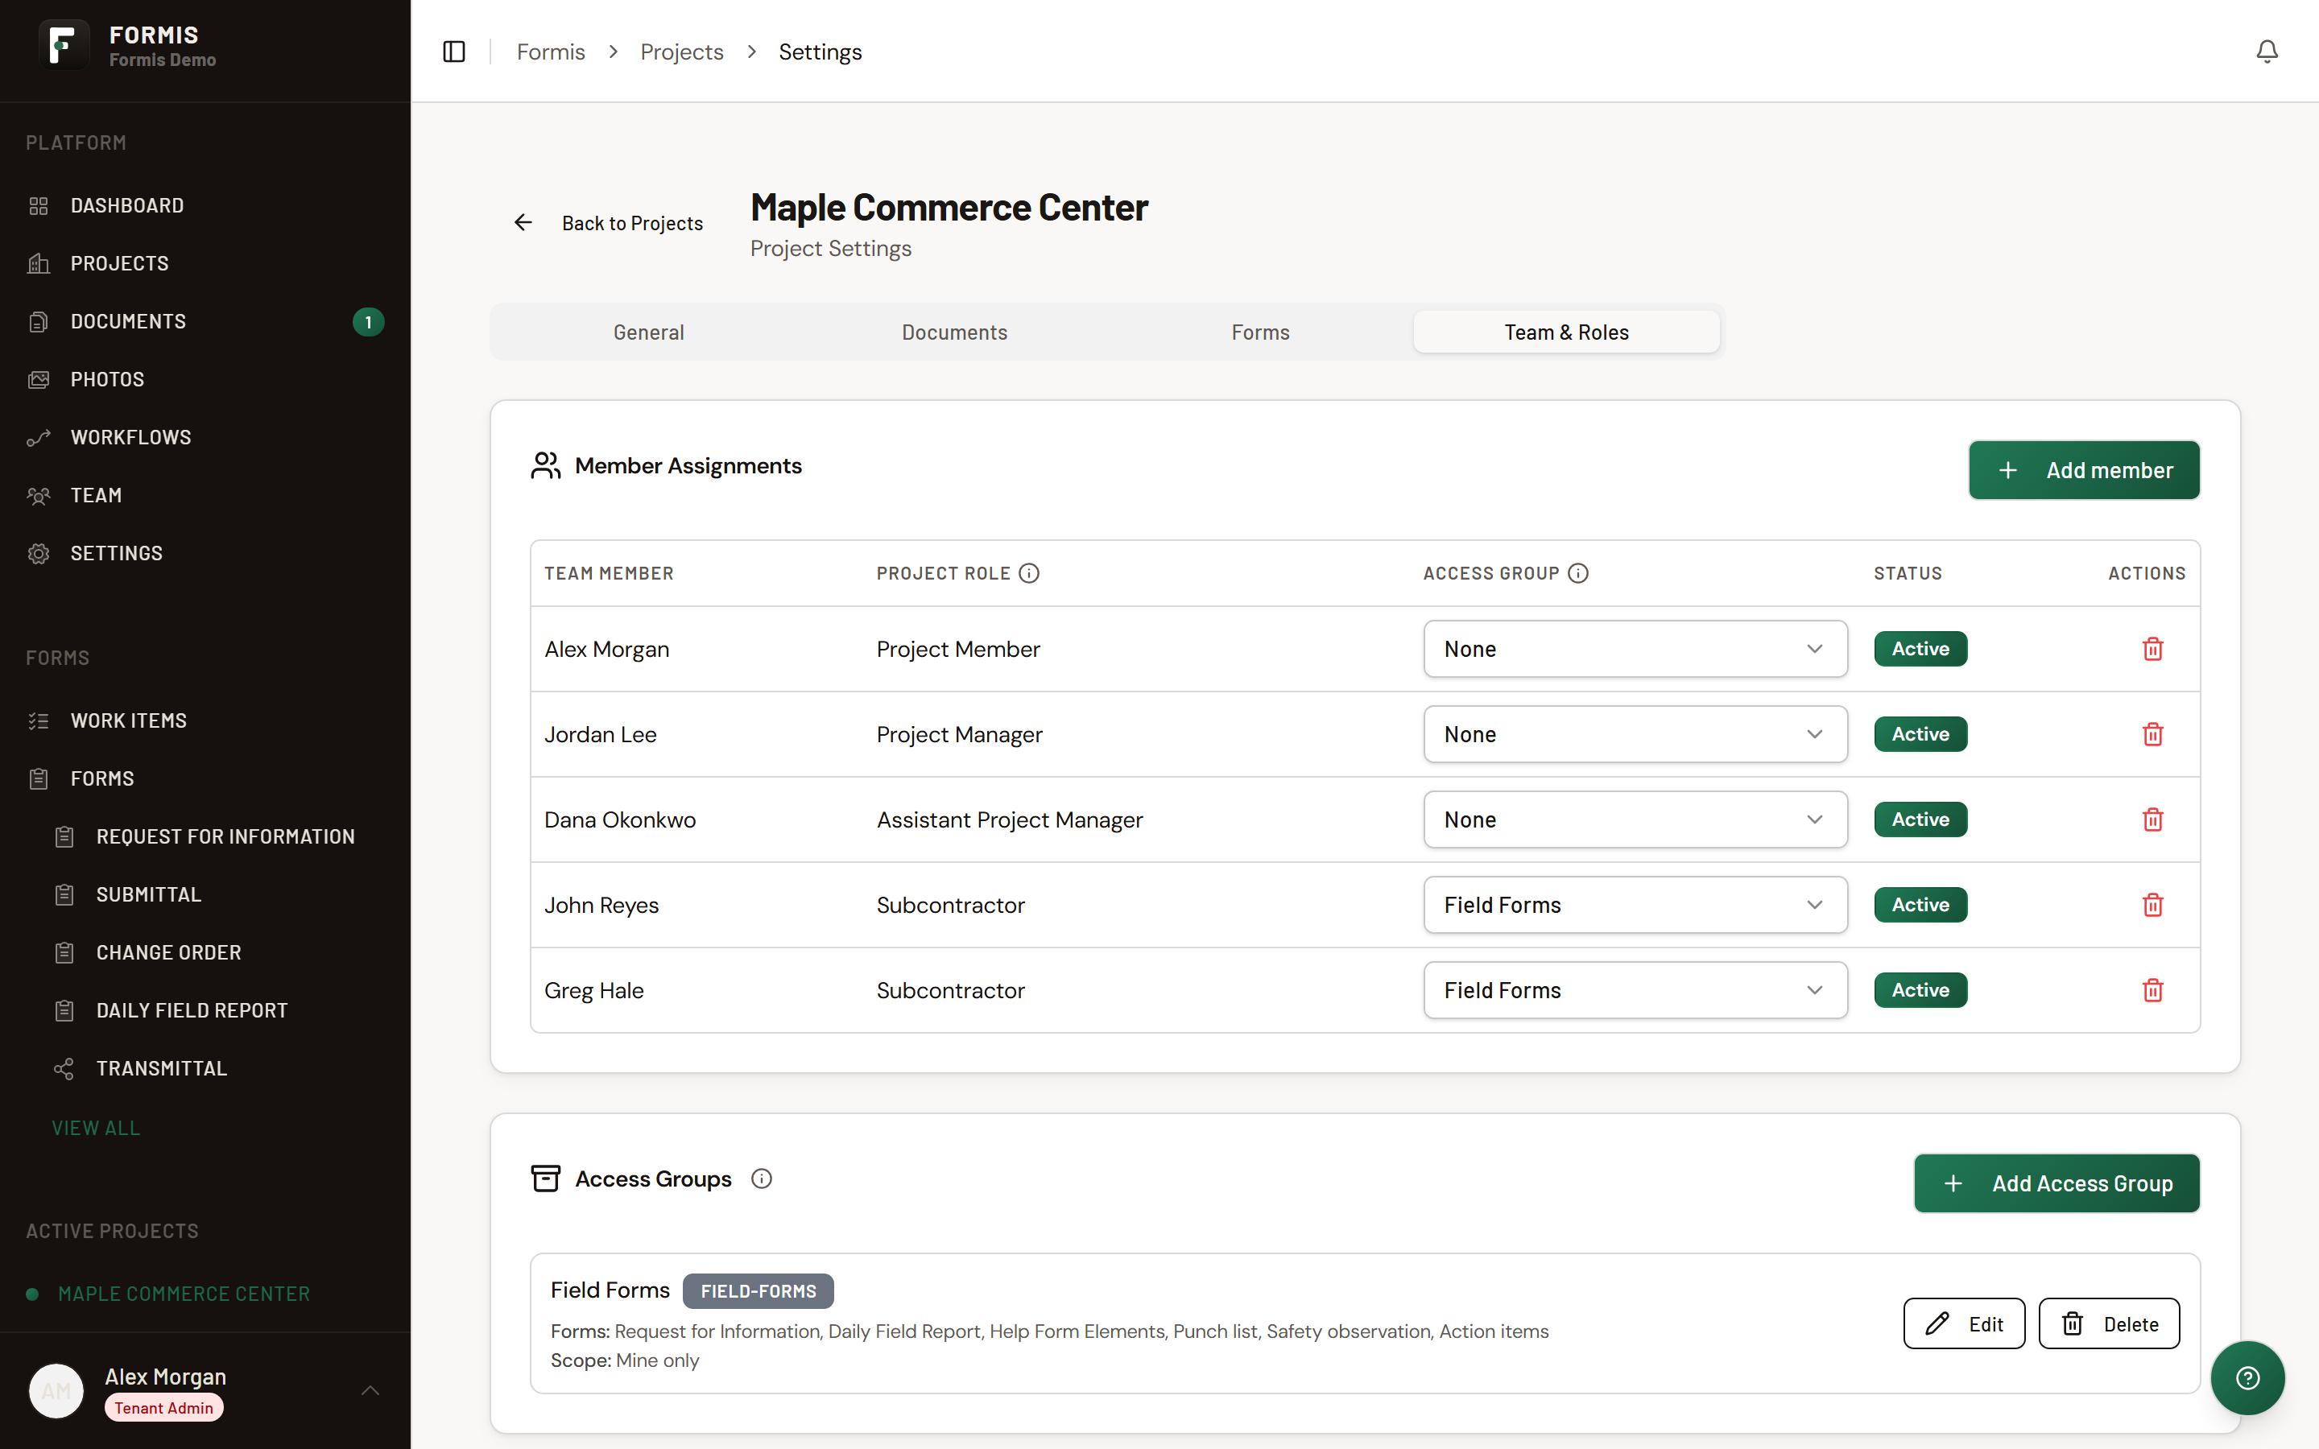Image resolution: width=2319 pixels, height=1449 pixels.
Task: Click info icon beside Access Groups heading
Action: [x=762, y=1179]
